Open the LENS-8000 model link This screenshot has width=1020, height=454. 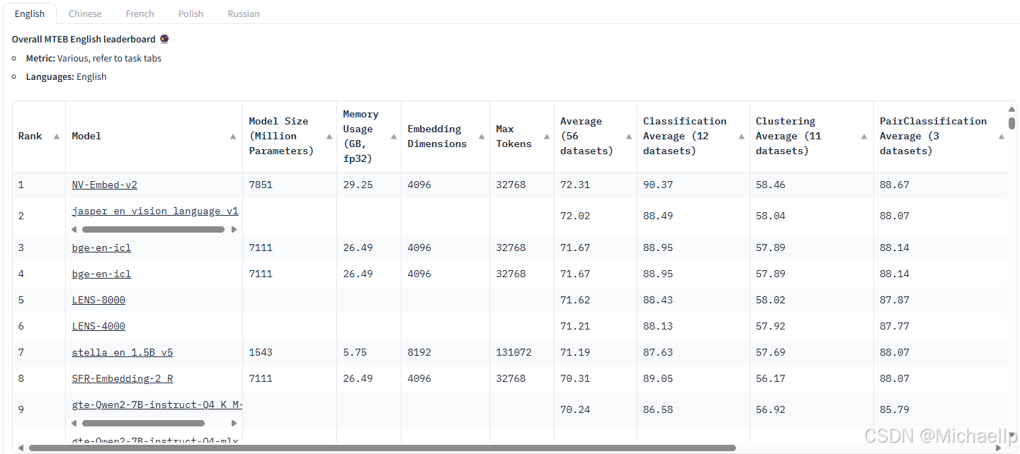[98, 300]
